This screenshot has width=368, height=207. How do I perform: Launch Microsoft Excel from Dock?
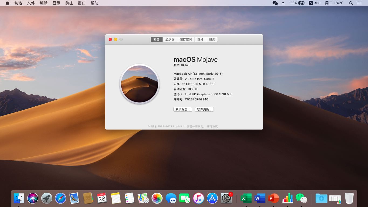246,198
